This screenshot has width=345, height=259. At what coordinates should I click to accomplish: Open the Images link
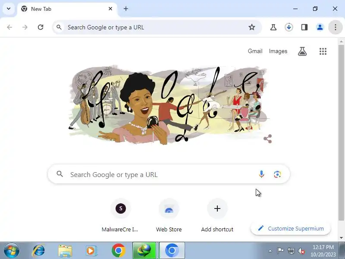tap(278, 51)
